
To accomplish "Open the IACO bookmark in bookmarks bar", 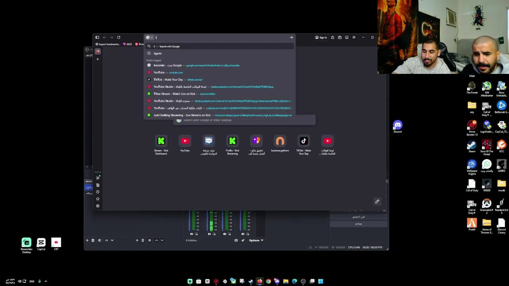I will coord(128,44).
